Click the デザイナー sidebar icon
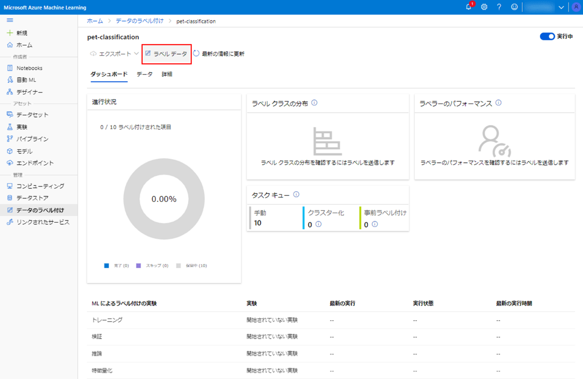 [10, 92]
